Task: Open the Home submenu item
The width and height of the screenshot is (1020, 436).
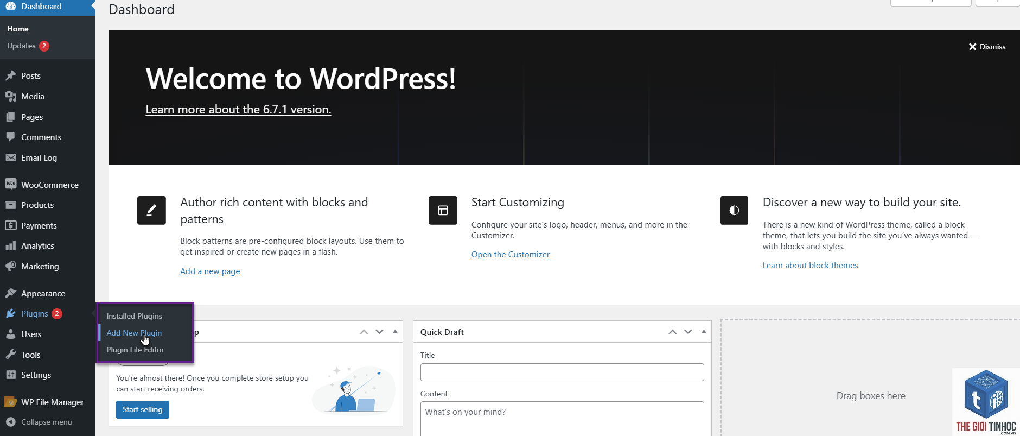Action: click(18, 29)
